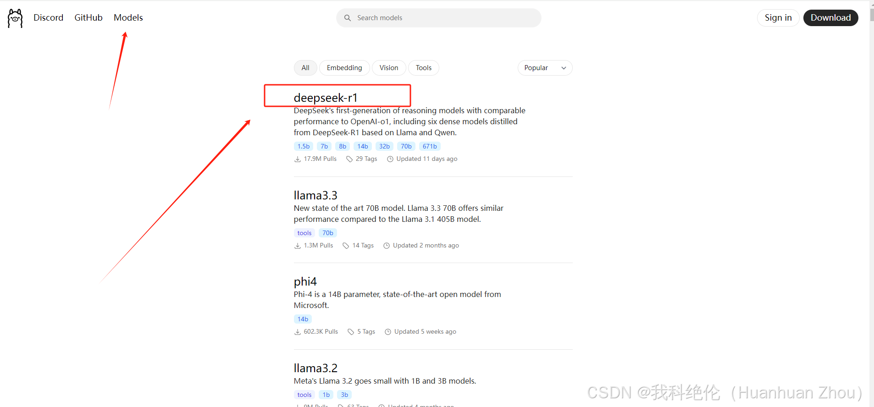Click the 7b tag of deepseek-r1
The image size is (874, 407).
pos(324,146)
